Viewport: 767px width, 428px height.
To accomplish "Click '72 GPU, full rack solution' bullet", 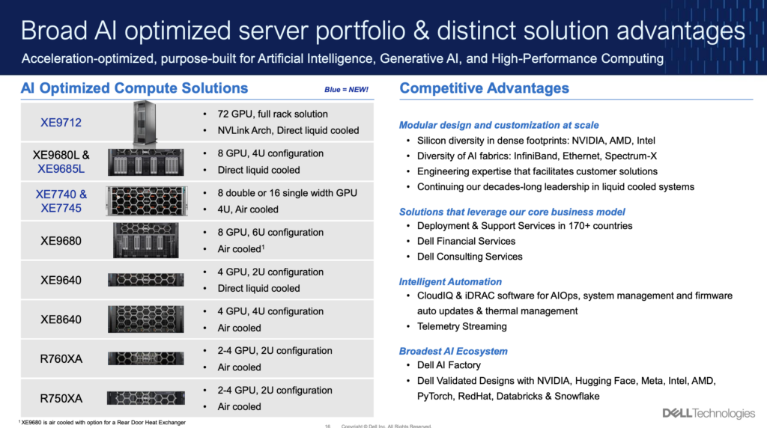I will click(x=273, y=114).
